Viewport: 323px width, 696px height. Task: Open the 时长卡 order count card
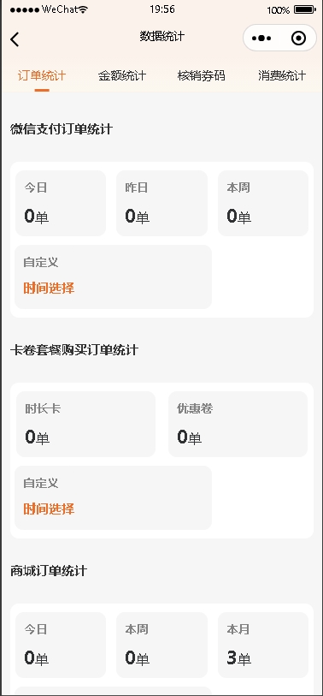(x=86, y=424)
